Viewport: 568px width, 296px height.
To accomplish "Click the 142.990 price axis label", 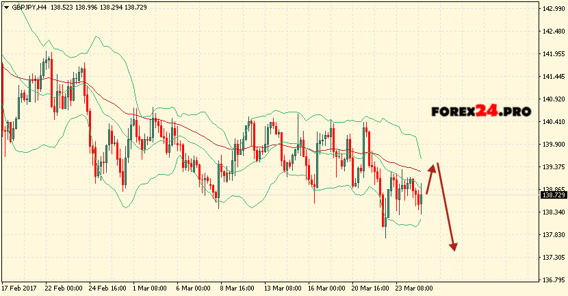I will pos(552,9).
